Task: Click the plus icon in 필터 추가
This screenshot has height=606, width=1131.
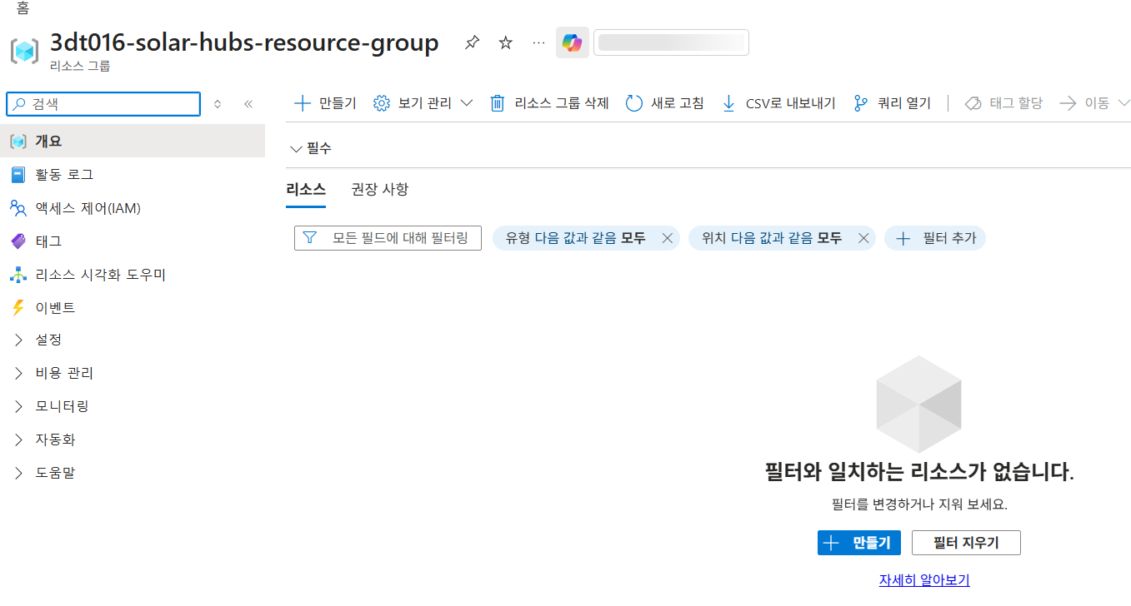Action: click(903, 239)
